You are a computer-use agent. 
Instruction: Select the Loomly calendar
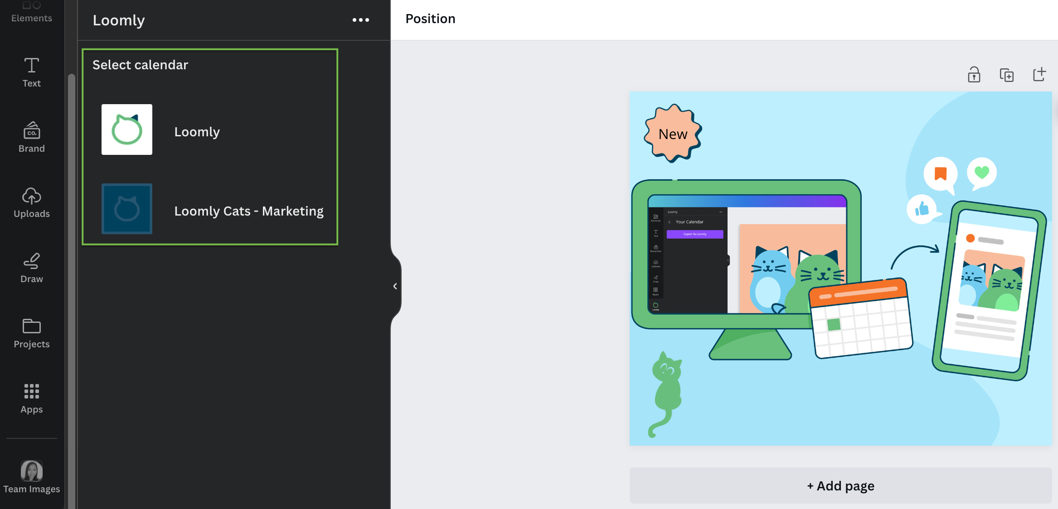pos(197,131)
